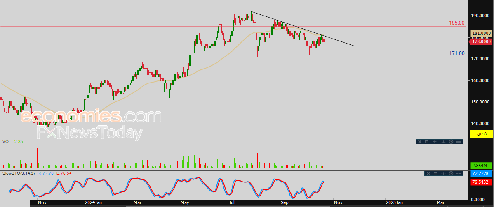
Task: Open more options for VOL panel
Action: (459, 142)
